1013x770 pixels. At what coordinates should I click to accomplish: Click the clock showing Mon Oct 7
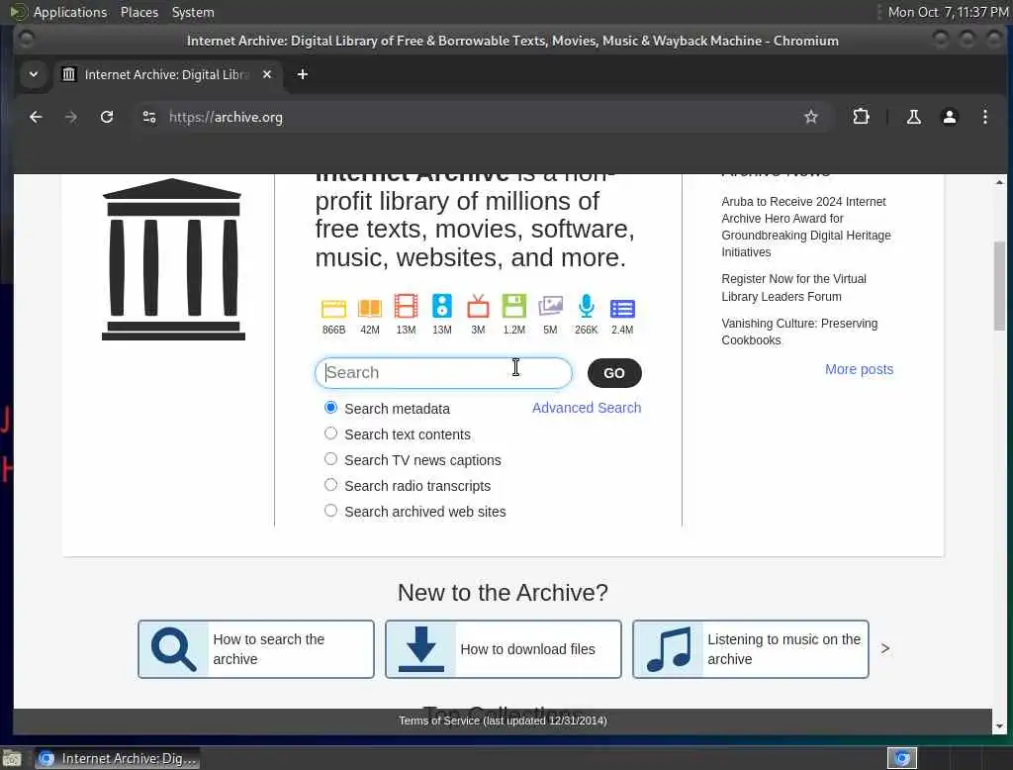click(x=947, y=12)
